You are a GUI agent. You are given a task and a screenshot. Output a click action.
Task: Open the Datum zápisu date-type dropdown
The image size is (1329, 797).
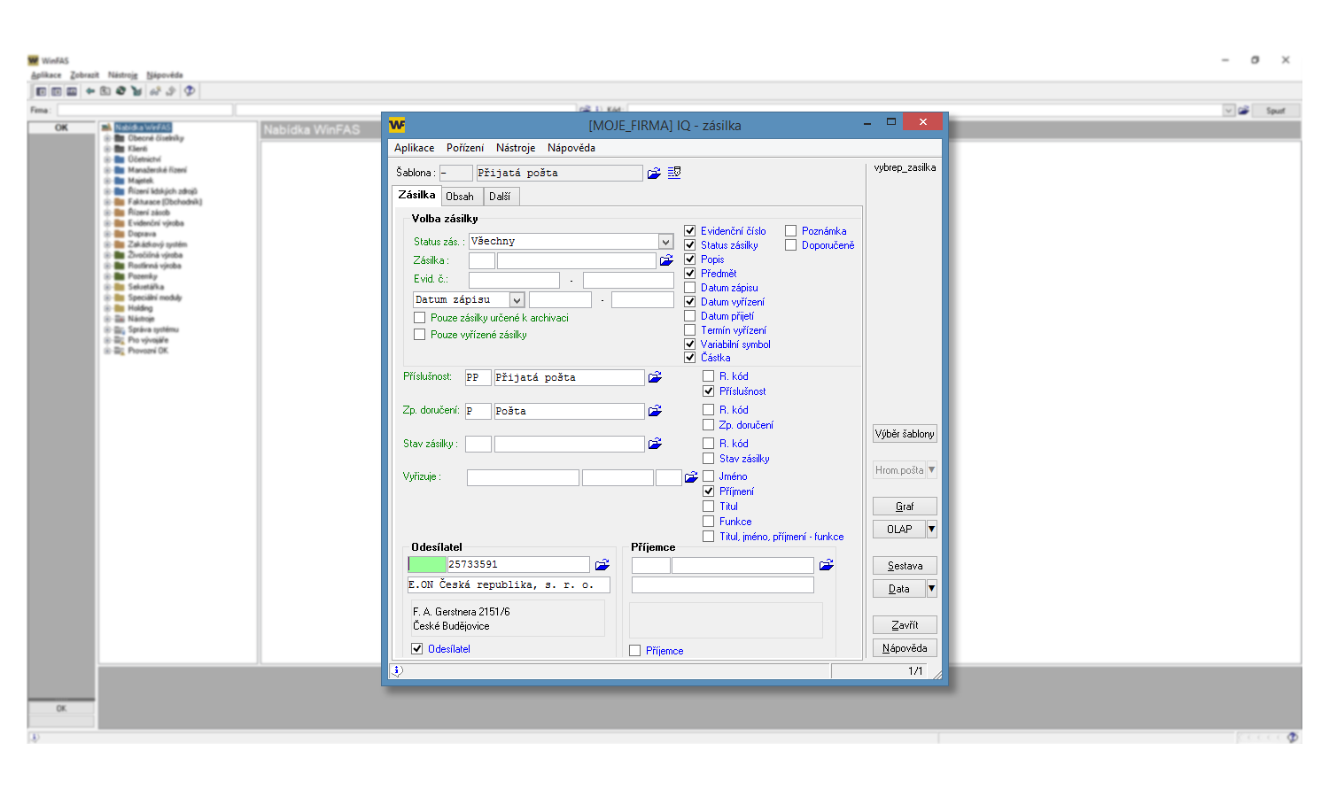click(x=517, y=300)
